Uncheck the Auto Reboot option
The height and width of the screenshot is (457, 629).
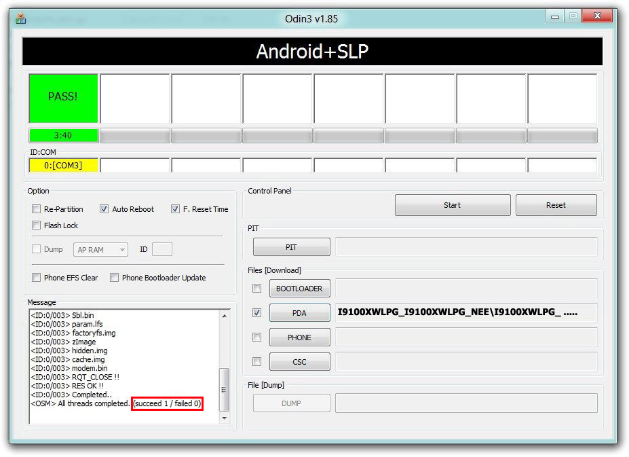[104, 209]
